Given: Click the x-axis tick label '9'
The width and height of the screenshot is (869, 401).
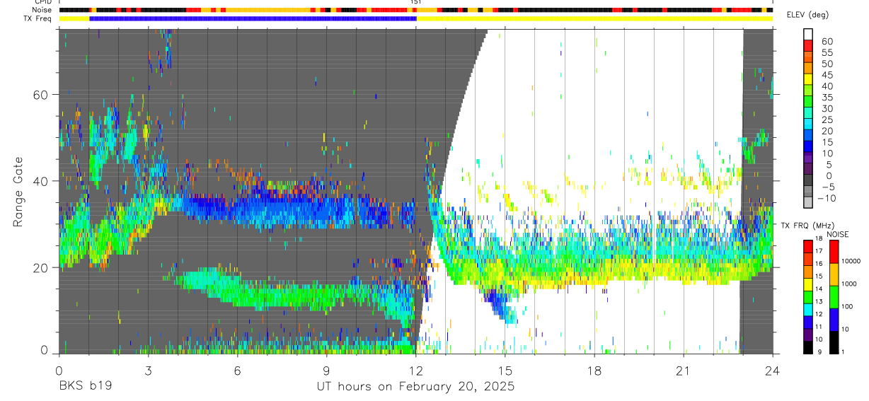Looking at the screenshot, I should (326, 371).
